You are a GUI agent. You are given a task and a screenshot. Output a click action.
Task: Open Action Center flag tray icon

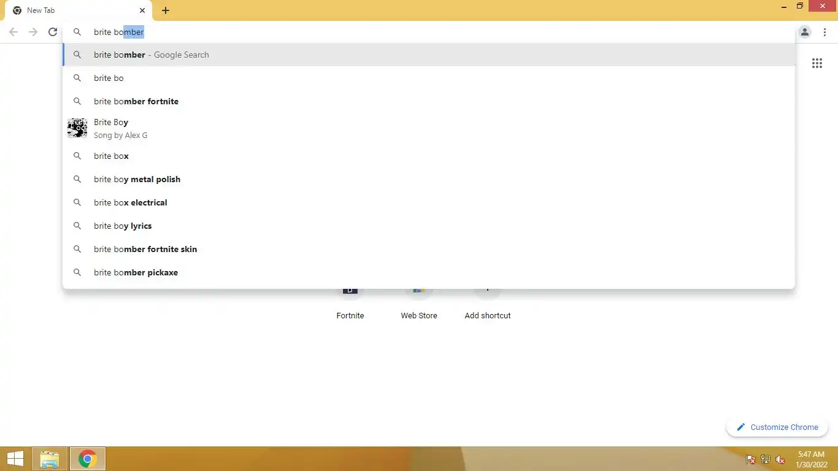(x=750, y=459)
